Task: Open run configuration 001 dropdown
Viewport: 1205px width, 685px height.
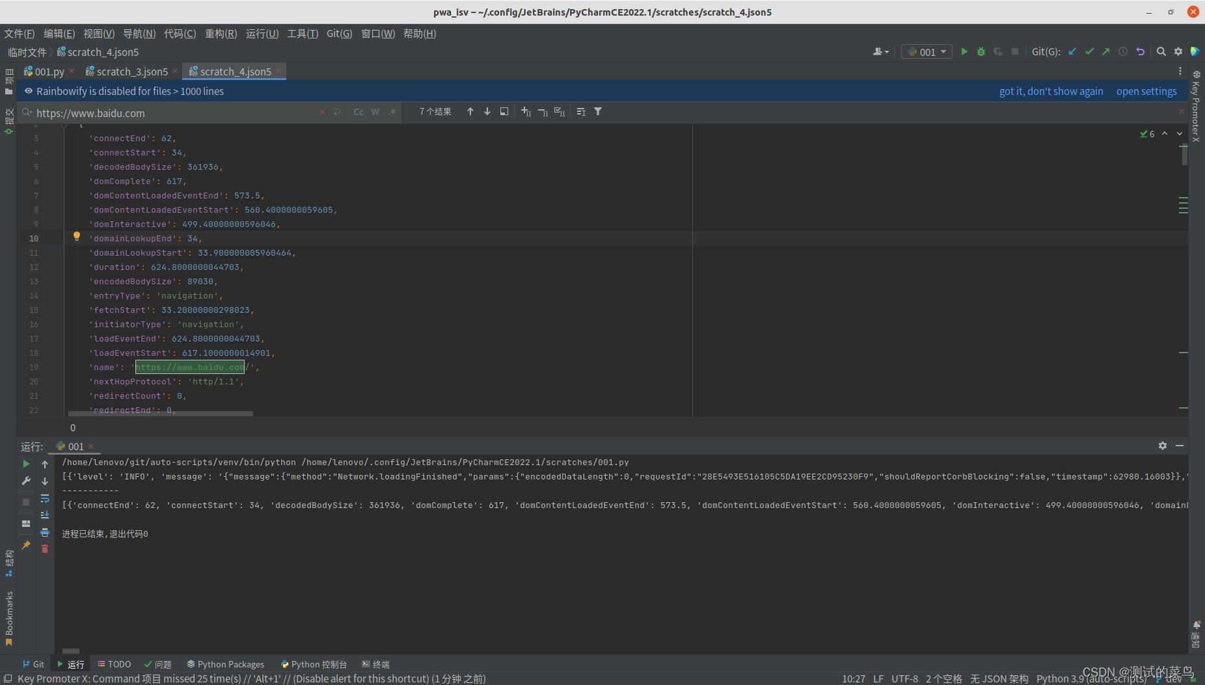Action: [x=927, y=52]
